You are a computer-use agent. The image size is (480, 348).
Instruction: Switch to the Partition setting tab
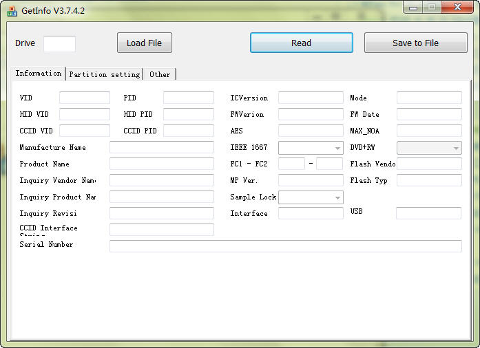click(105, 74)
